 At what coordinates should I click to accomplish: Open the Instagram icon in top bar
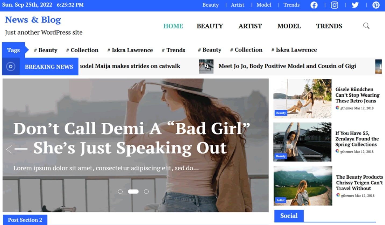coord(334,5)
